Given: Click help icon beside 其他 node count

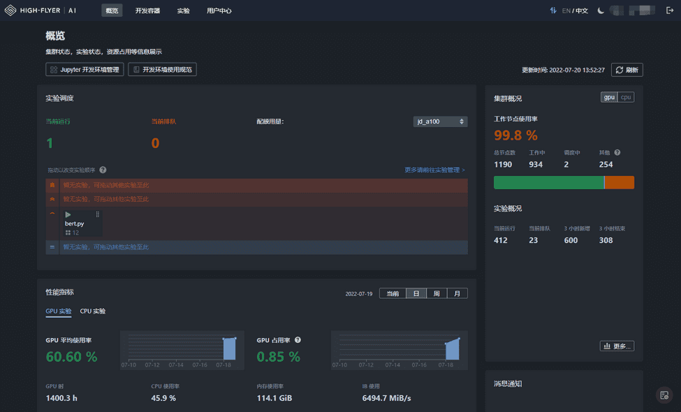Looking at the screenshot, I should coord(617,152).
